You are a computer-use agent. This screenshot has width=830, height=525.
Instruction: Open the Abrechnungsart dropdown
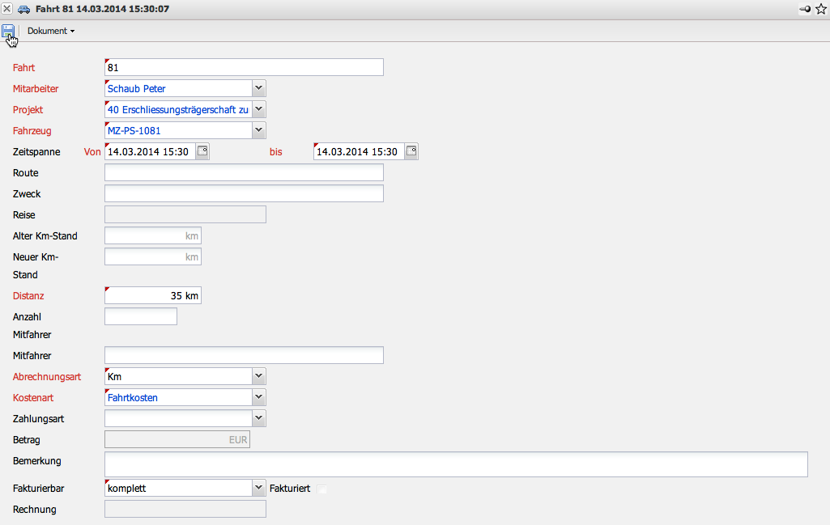pos(258,376)
